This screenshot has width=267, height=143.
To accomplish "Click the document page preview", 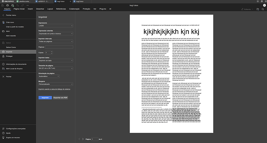I will pos(171,74).
